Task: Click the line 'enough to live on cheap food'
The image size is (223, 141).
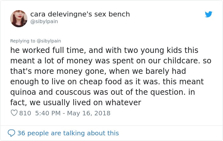Action: (107, 82)
